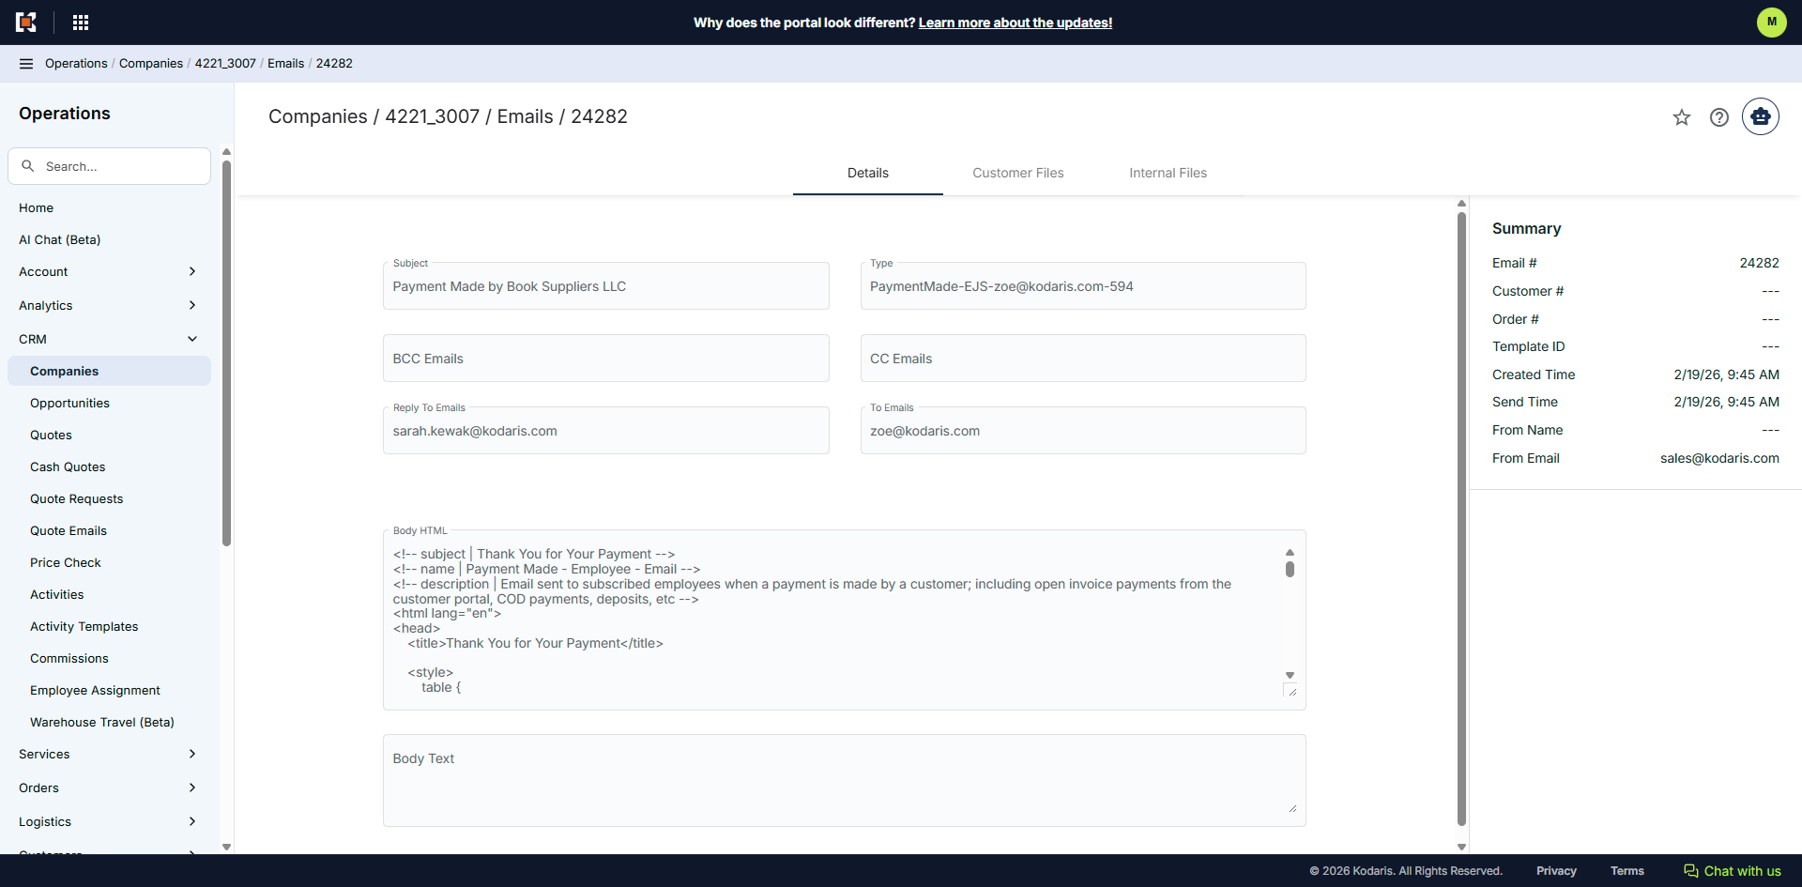This screenshot has height=887, width=1802.
Task: Click the user avatar M
Action: [x=1771, y=22]
